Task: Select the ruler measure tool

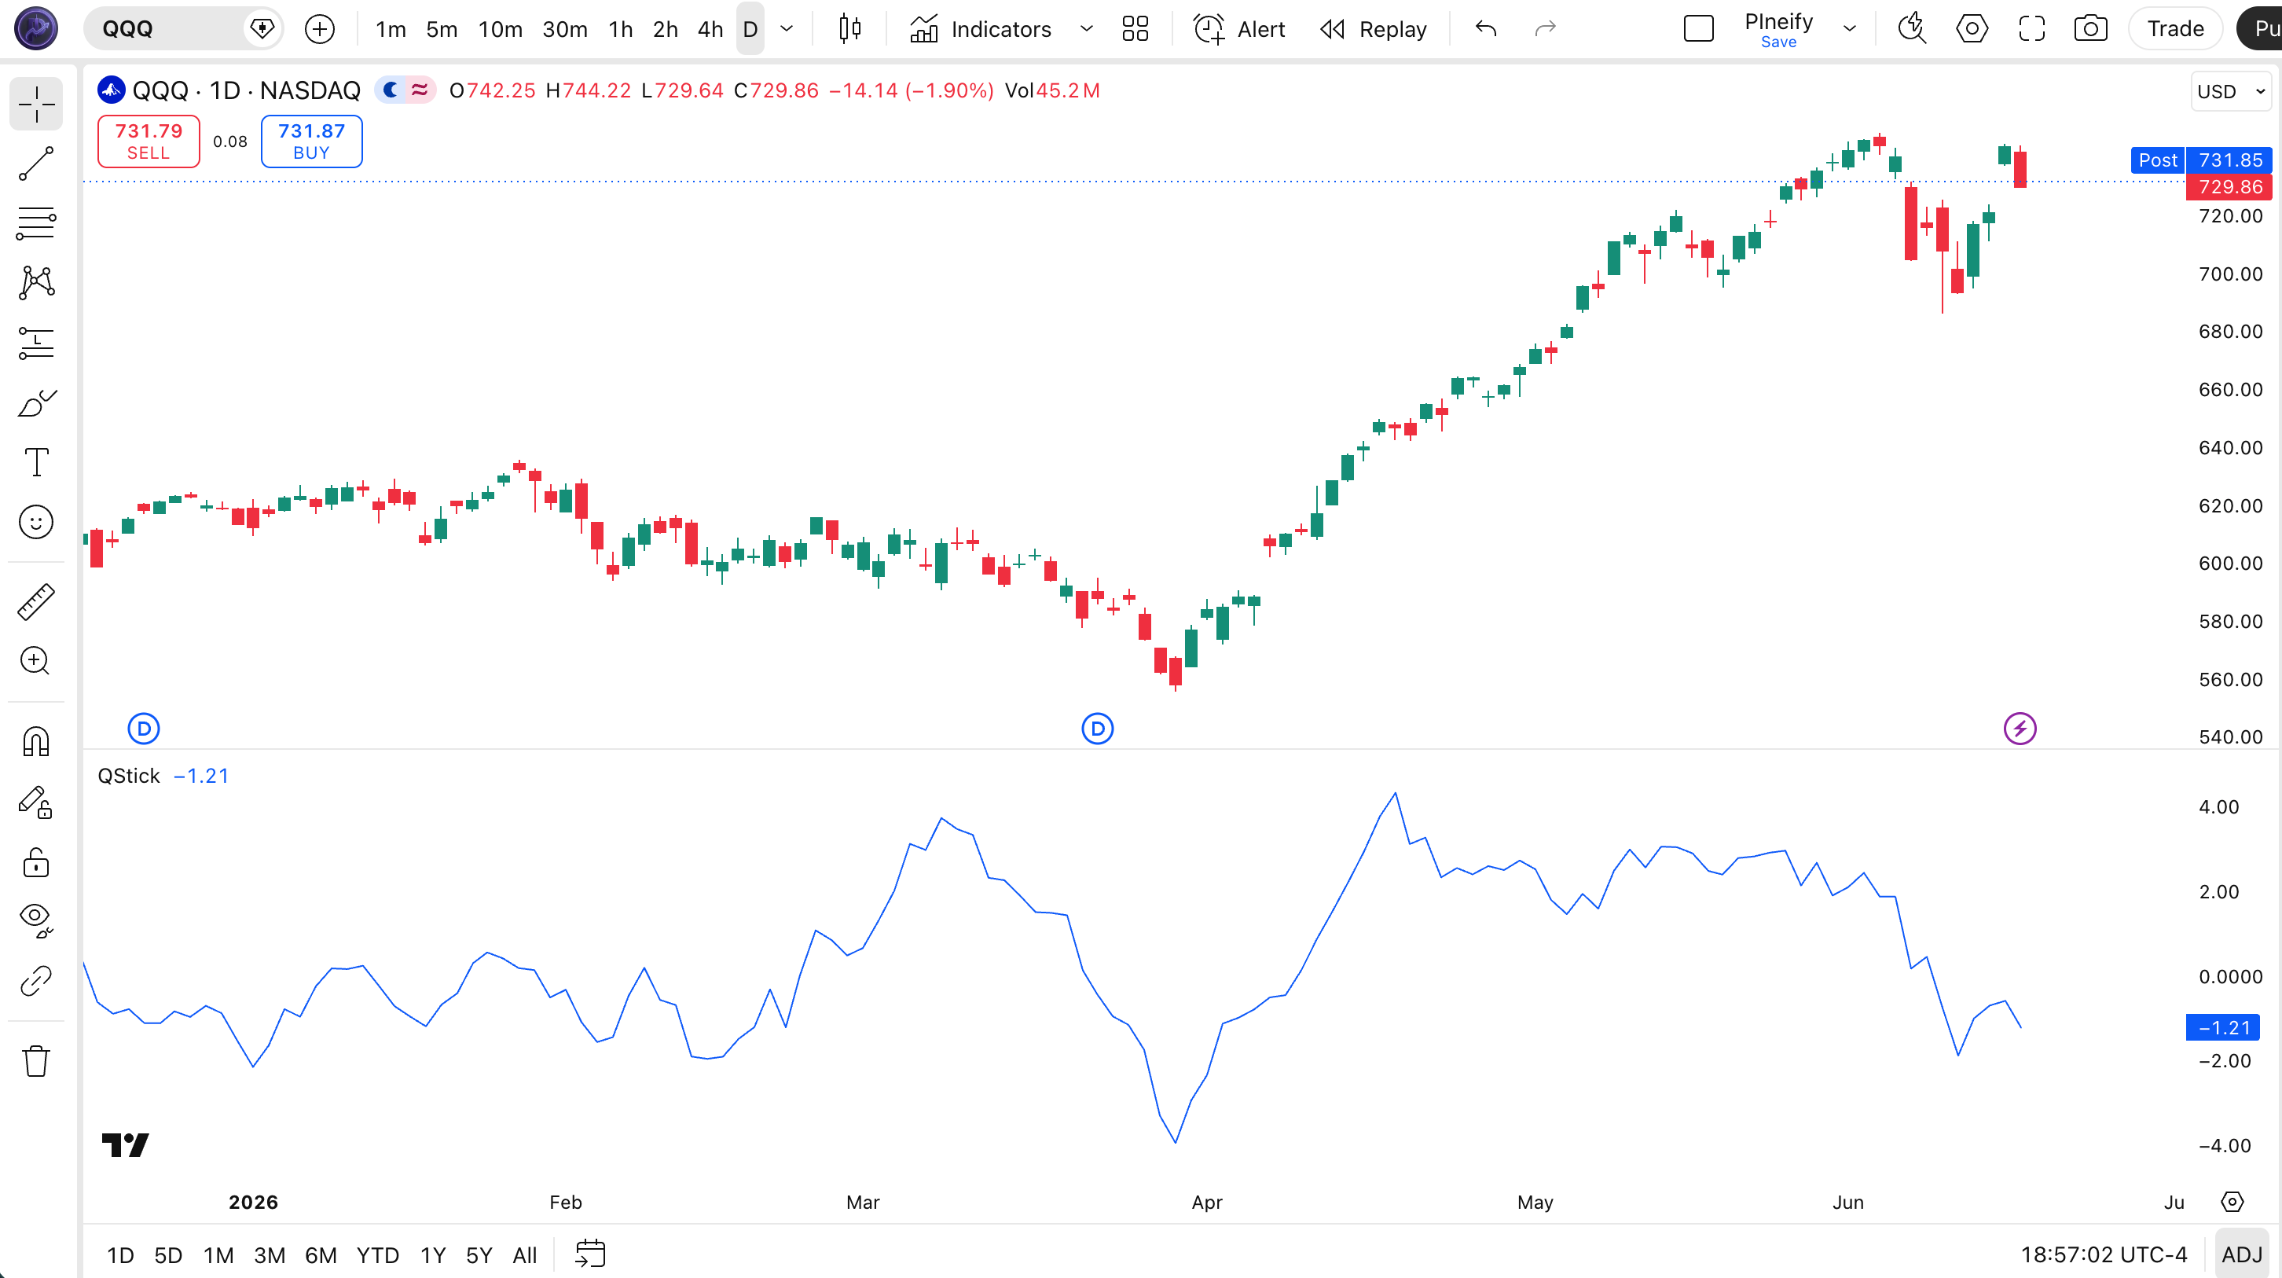Action: (35, 602)
